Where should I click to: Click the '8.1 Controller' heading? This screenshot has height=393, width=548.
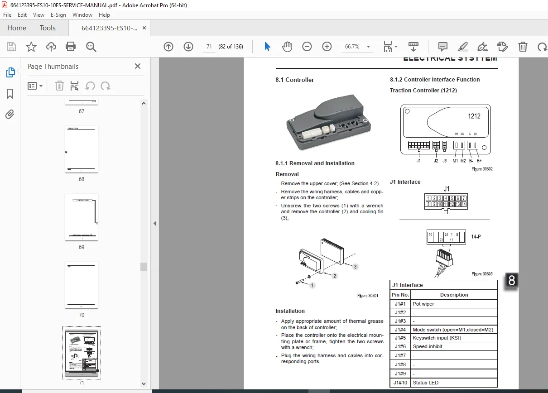tap(295, 80)
